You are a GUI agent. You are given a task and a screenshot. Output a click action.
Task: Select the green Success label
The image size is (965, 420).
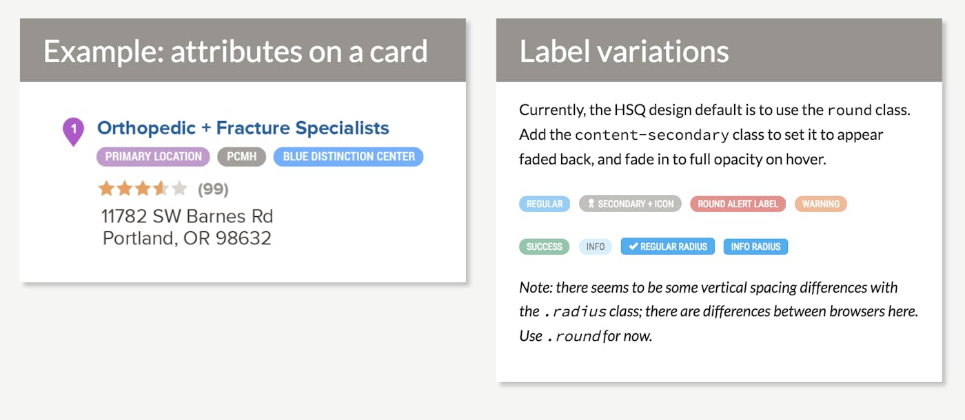[x=544, y=246]
